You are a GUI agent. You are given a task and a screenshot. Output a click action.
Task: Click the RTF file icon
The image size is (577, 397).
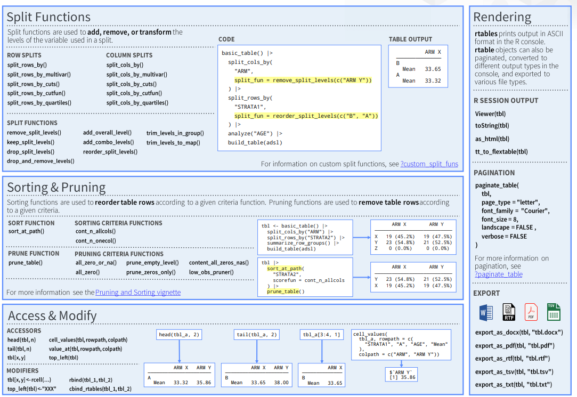coord(509,312)
